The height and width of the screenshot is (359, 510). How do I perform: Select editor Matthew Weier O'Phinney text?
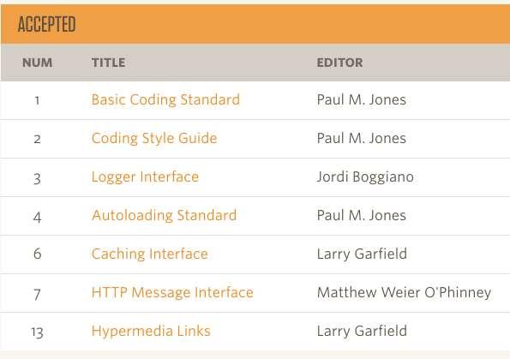pyautogui.click(x=404, y=292)
